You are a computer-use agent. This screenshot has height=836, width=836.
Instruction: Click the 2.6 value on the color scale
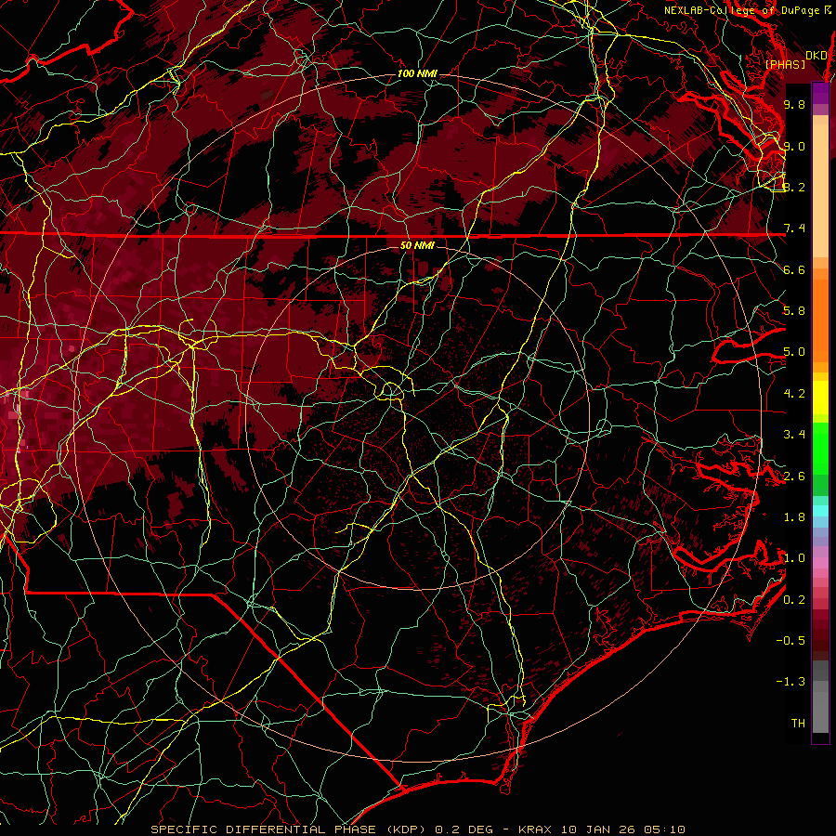click(x=794, y=477)
